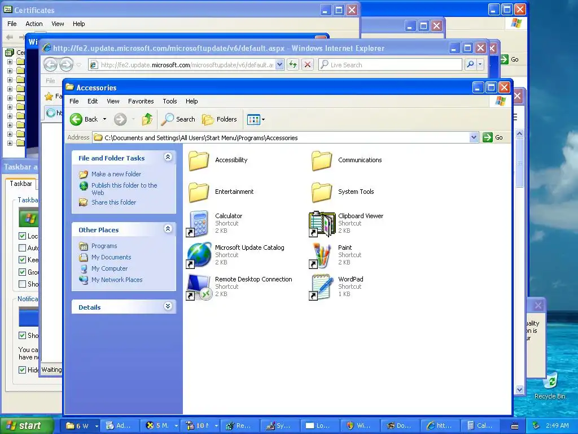
Task: Open the Communications folder
Action: [x=322, y=160]
